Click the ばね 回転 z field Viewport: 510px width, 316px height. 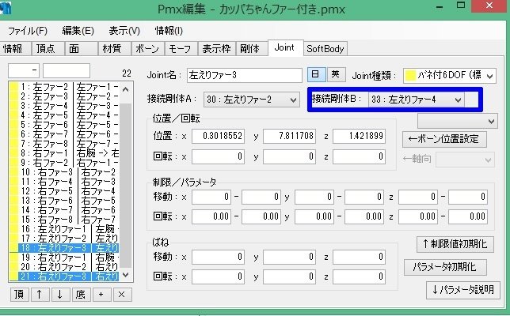[x=359, y=277]
